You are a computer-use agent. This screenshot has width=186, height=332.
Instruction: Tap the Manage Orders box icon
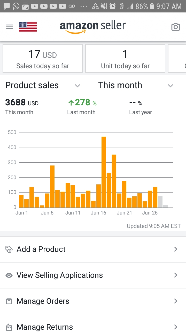(9, 301)
